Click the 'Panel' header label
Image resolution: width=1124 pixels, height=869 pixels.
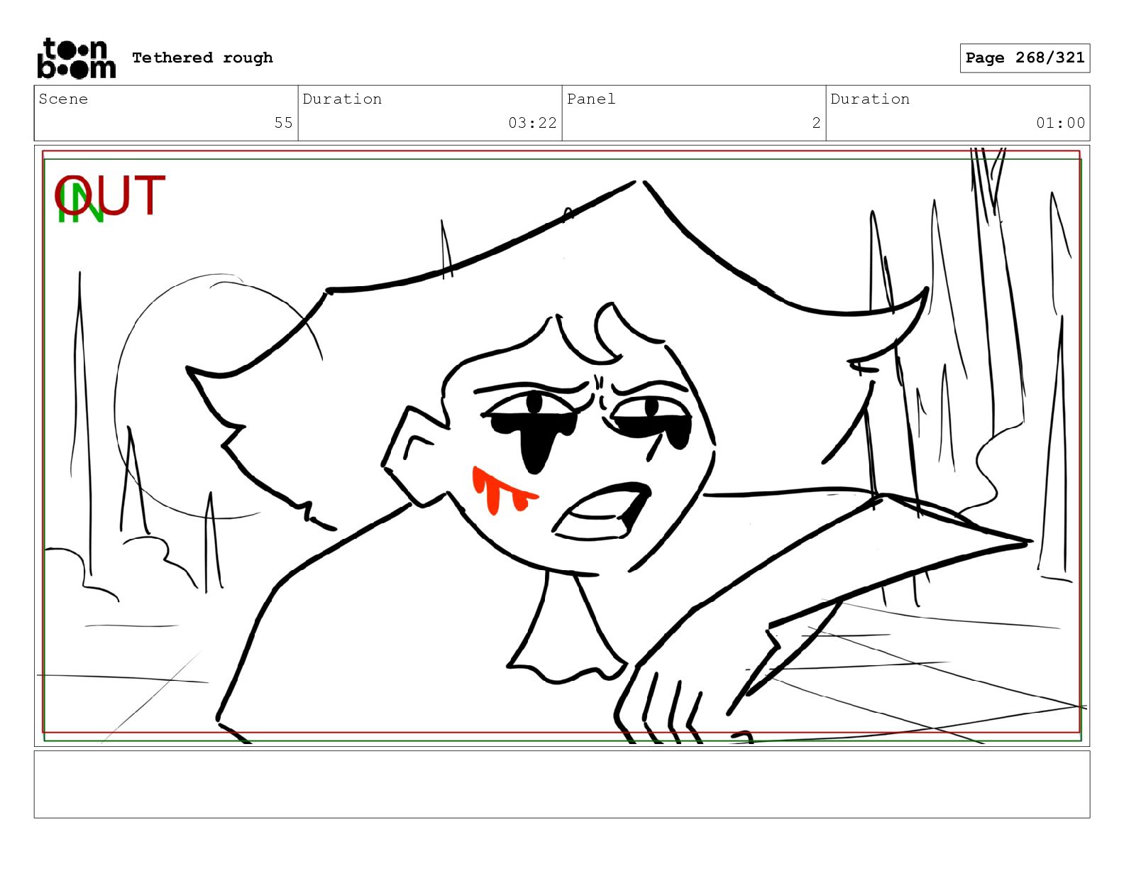[x=591, y=99]
